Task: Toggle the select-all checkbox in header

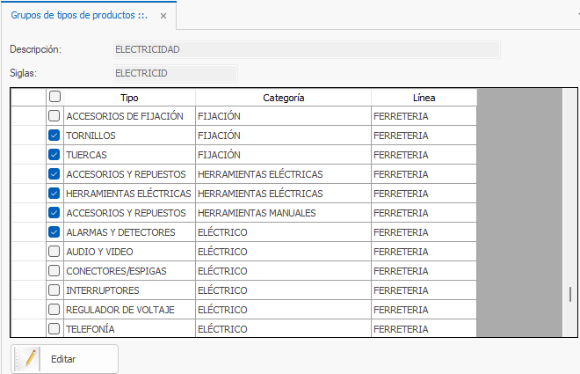Action: click(54, 97)
